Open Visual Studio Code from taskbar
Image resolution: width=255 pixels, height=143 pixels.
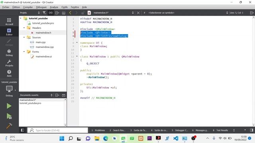pyautogui.click(x=176, y=138)
